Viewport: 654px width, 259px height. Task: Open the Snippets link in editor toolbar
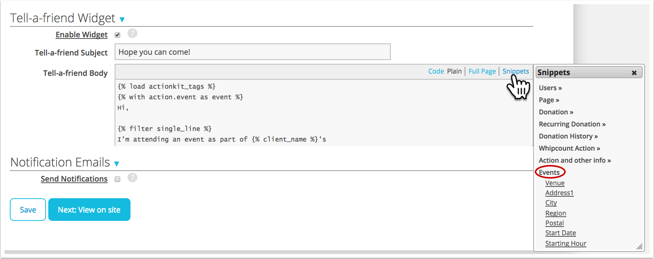pyautogui.click(x=515, y=71)
